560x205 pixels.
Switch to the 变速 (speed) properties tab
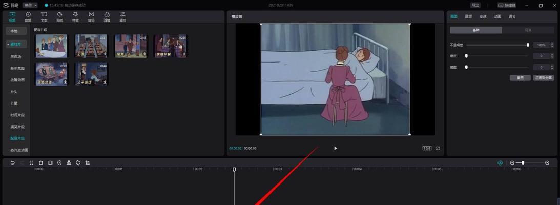coord(483,16)
